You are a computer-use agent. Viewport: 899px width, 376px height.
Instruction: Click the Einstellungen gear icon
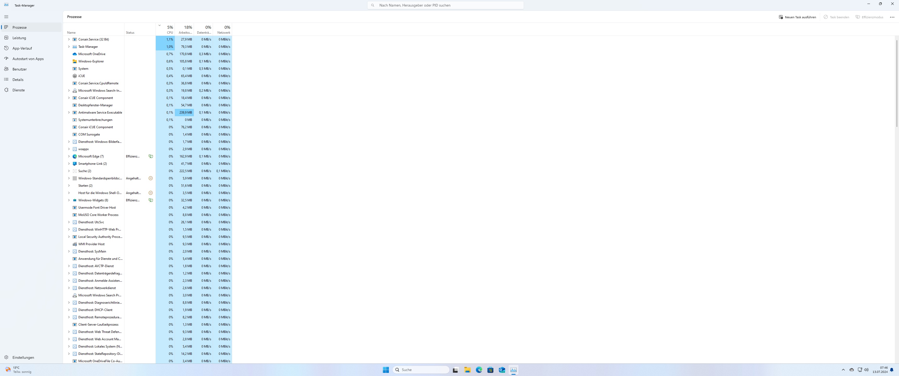[6, 357]
